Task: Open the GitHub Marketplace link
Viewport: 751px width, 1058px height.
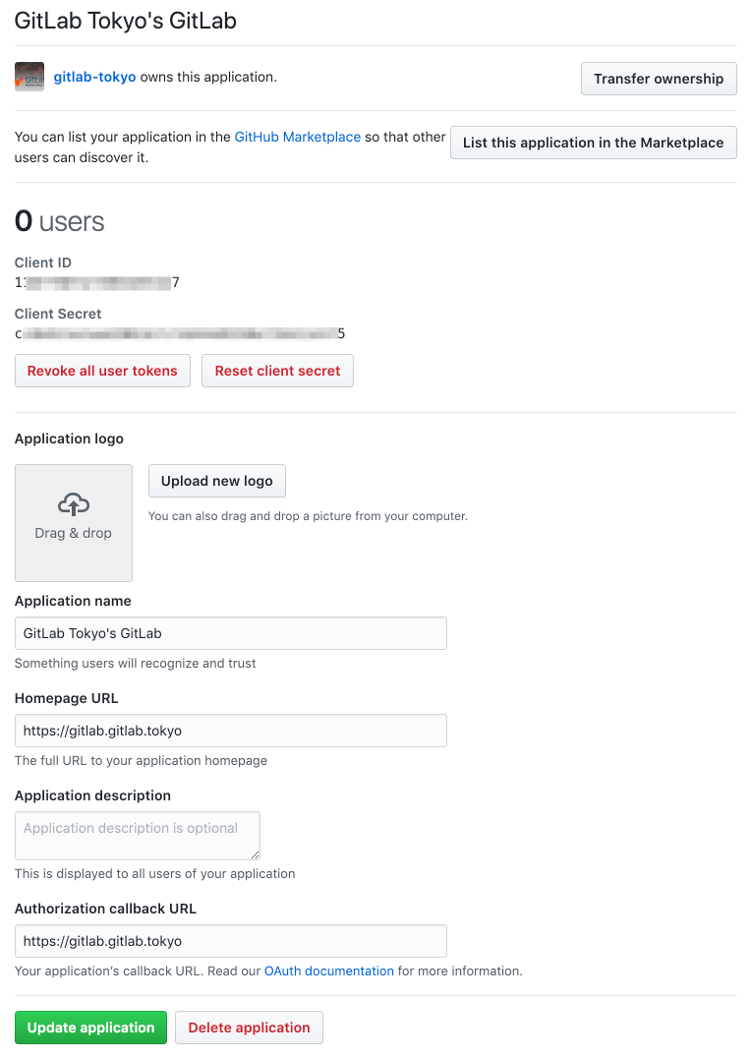Action: click(x=297, y=137)
